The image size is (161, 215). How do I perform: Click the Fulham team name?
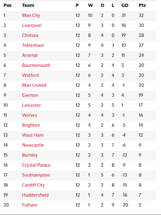pos(30,205)
